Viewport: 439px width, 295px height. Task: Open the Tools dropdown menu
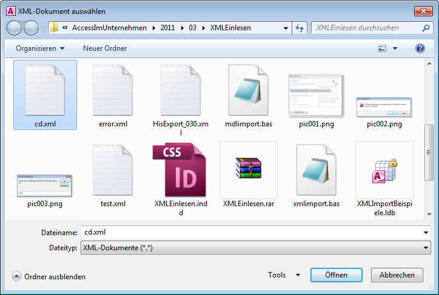point(284,275)
